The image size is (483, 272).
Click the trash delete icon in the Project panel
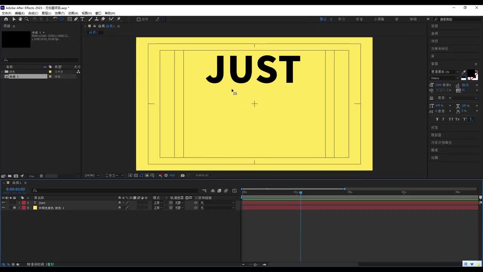42,176
